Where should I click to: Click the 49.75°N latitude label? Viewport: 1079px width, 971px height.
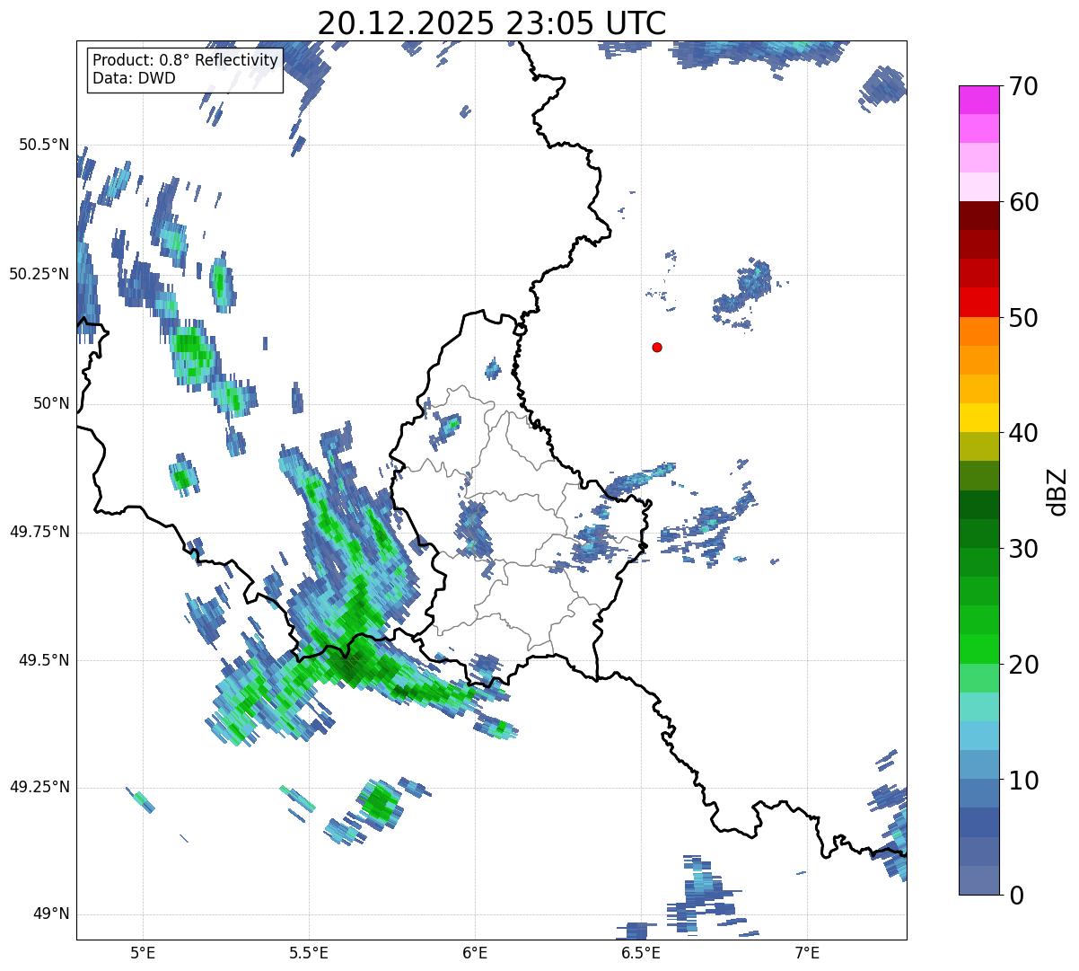pos(39,532)
